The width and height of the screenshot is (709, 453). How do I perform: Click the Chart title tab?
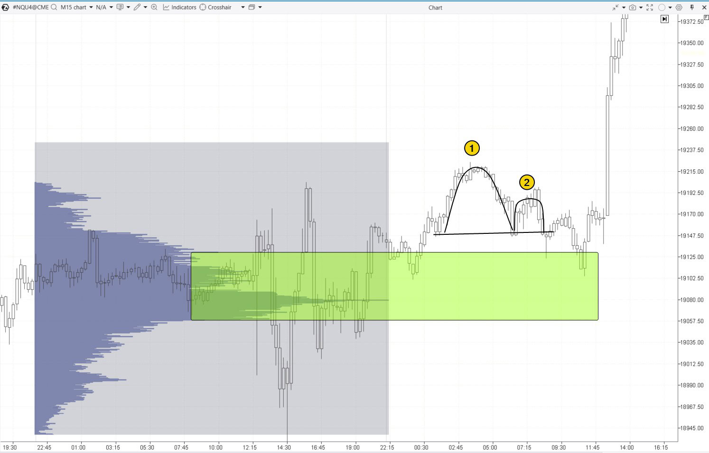click(x=435, y=7)
